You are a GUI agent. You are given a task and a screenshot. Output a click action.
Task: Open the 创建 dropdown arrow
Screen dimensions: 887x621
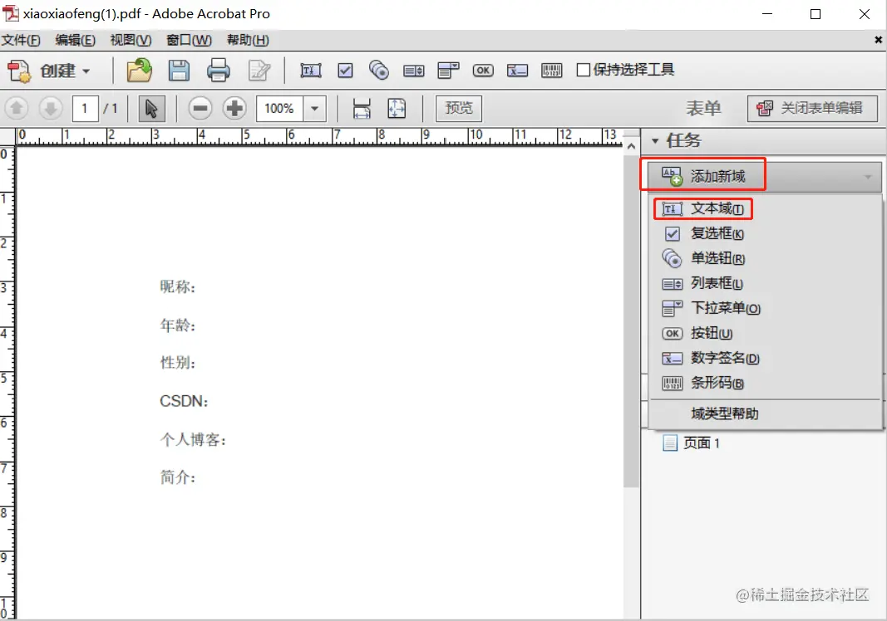pyautogui.click(x=86, y=71)
